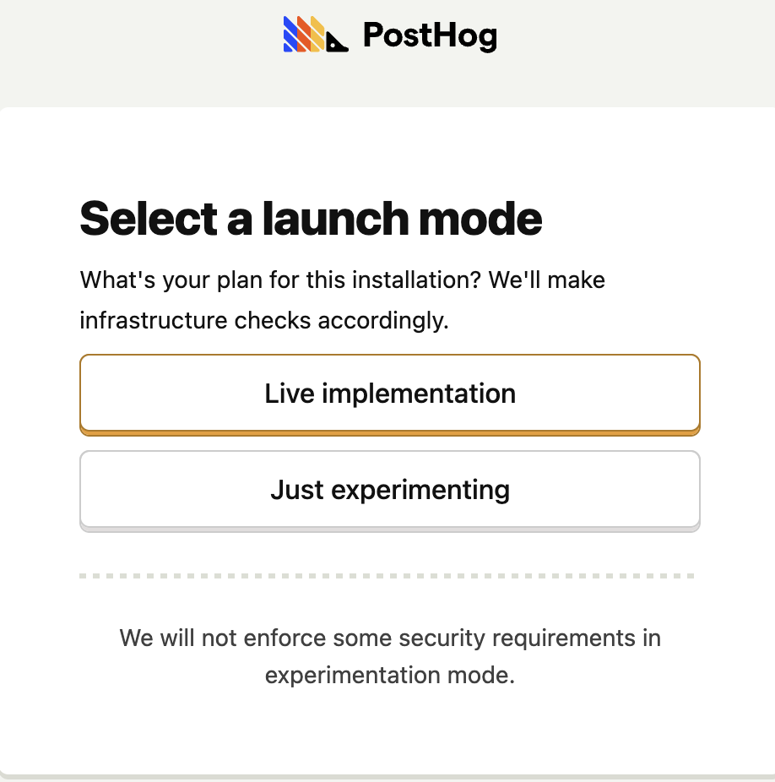775x782 pixels.
Task: Click the beige header banner area
Action: pos(127,51)
